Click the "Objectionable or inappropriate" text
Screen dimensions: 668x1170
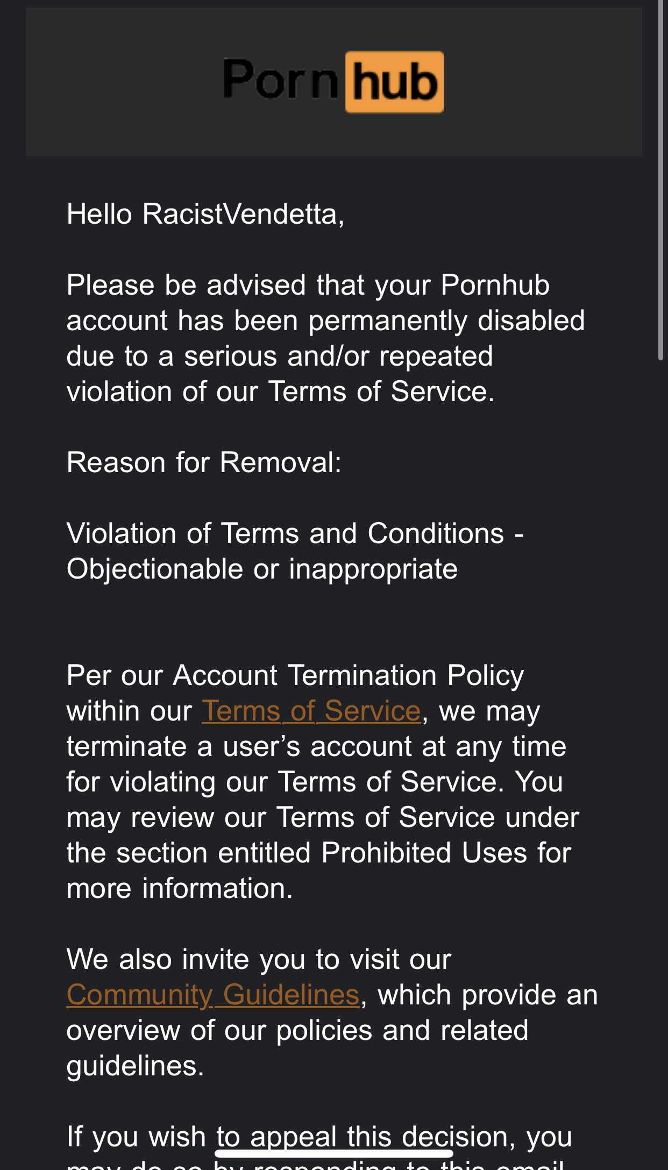(262, 569)
